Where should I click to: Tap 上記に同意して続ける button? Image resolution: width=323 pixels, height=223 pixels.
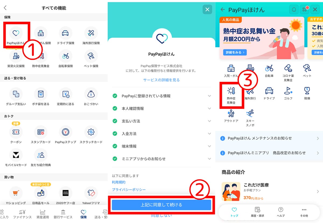coord(161,205)
